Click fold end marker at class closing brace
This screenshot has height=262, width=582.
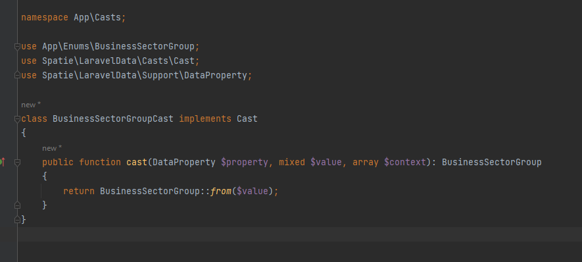tap(17, 220)
